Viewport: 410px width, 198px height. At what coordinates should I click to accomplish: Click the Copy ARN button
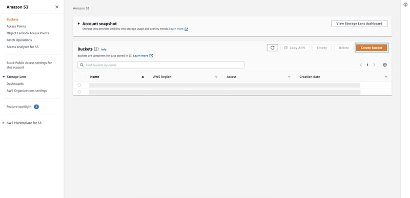tap(295, 48)
